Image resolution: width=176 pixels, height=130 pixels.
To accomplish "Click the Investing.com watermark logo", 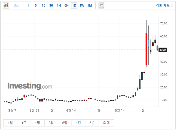I will tap(30, 86).
